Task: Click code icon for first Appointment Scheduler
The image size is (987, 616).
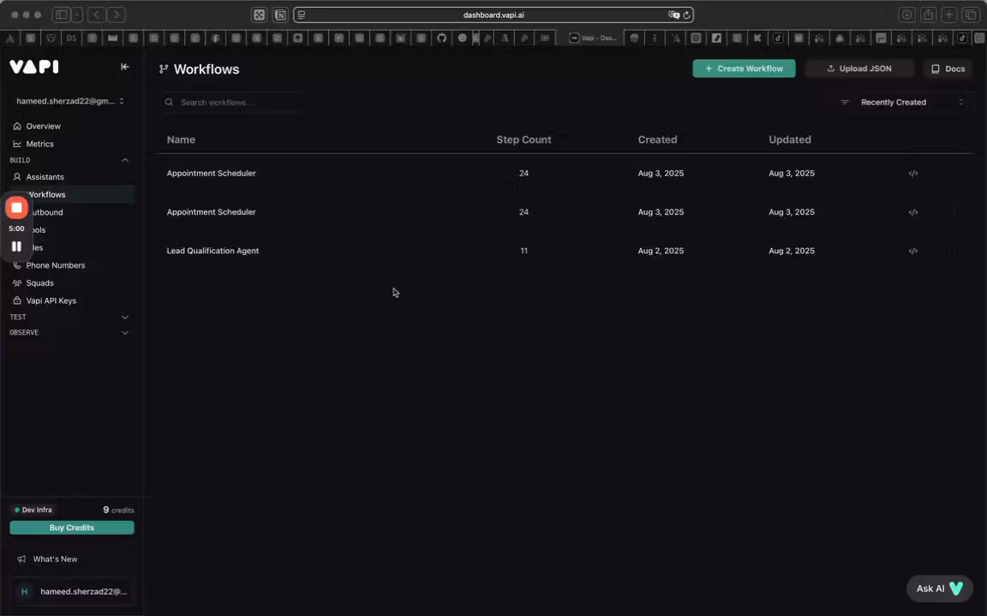Action: click(912, 174)
